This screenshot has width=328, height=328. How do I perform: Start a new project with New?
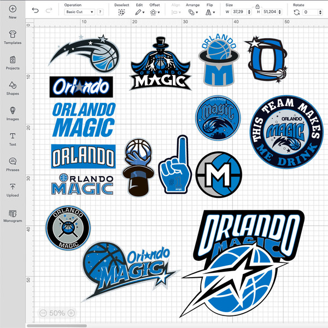[13, 12]
